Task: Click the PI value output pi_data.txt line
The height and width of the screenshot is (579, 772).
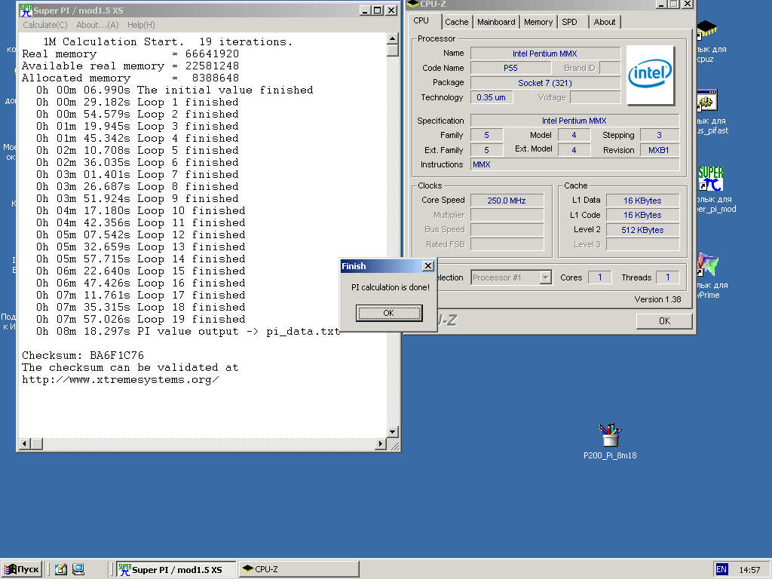Action: pos(188,332)
